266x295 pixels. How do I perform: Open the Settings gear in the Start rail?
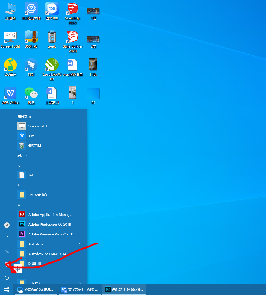(x=7, y=264)
